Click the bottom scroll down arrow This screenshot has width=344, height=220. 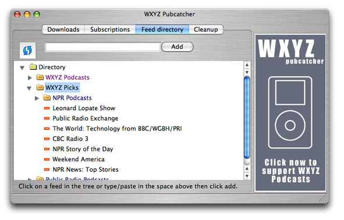click(247, 176)
